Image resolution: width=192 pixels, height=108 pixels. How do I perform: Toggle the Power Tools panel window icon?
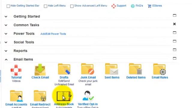point(175,33)
